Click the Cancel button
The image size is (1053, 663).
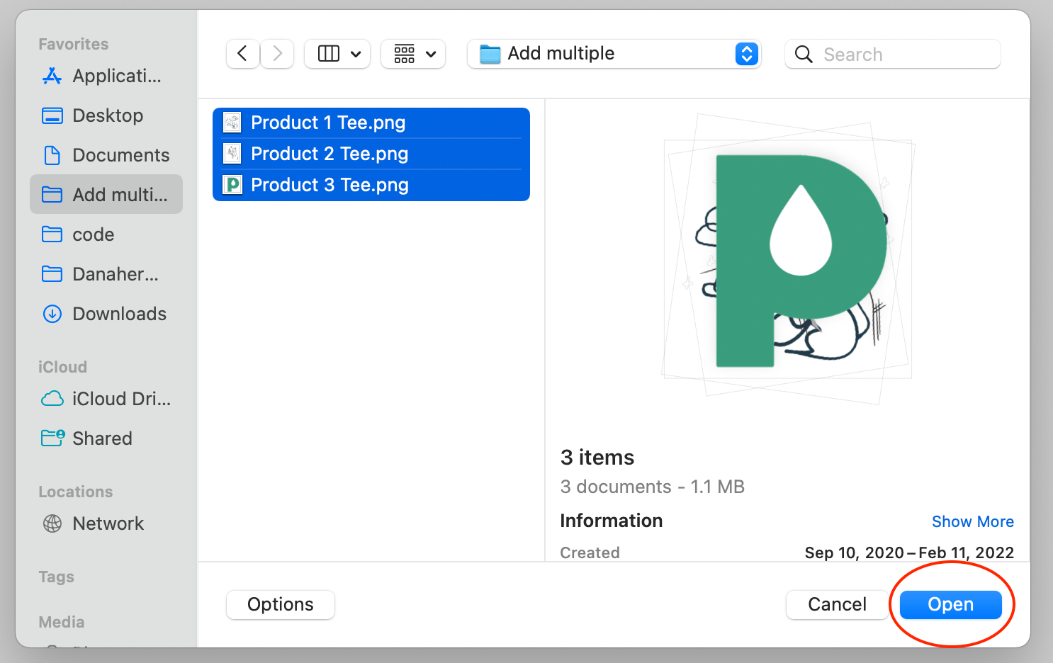pyautogui.click(x=837, y=604)
